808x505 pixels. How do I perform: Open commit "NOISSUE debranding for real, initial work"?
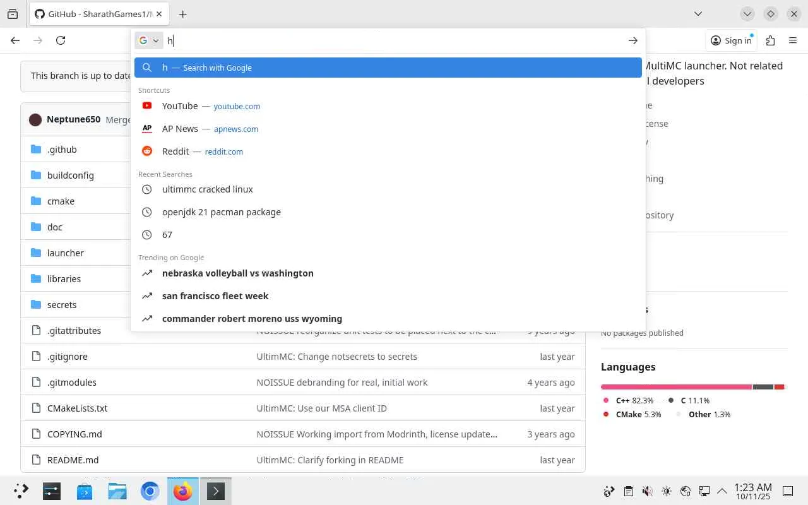342,383
